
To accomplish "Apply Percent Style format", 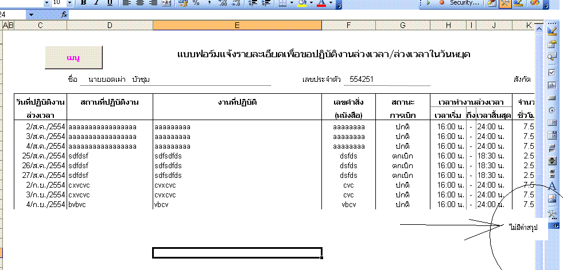I will pos(196,3).
